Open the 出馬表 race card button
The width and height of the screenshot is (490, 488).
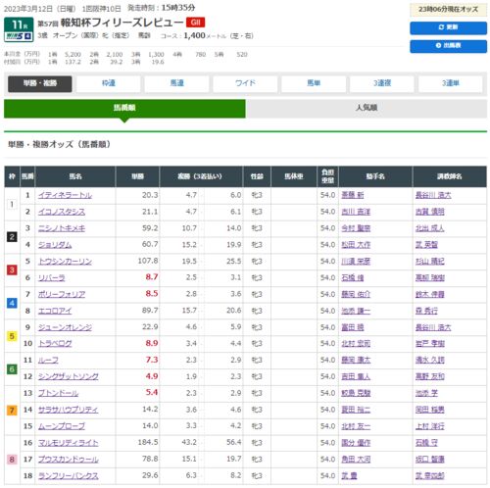coord(448,46)
